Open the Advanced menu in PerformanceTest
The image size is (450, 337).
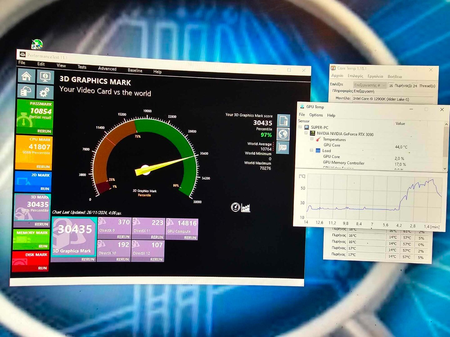(107, 69)
